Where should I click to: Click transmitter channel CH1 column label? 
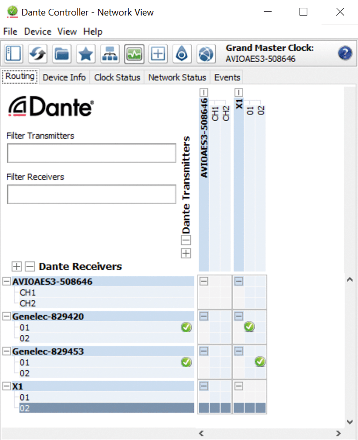215,113
